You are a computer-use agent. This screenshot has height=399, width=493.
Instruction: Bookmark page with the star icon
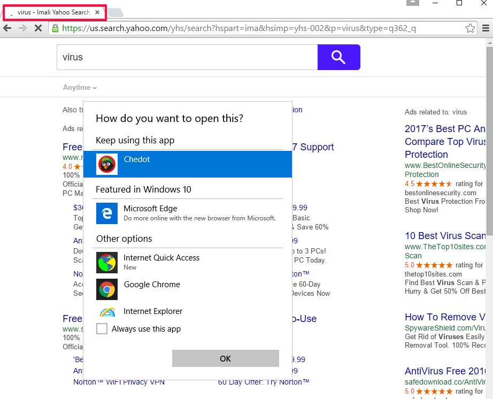[470, 28]
